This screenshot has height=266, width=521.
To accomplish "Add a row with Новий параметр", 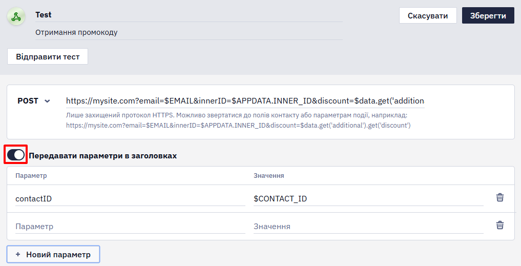I will [x=53, y=254].
